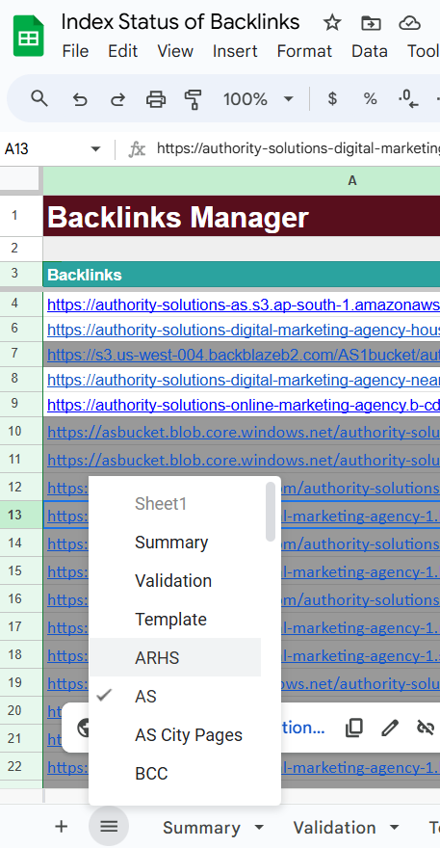
Task: Apply currency format with dollar icon
Action: click(332, 99)
